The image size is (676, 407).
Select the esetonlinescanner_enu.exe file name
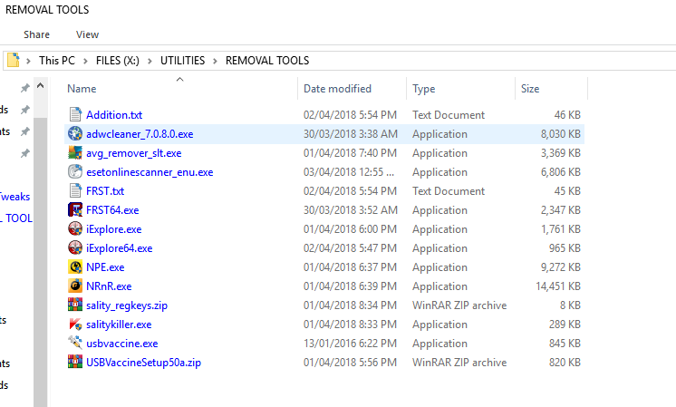(x=150, y=172)
